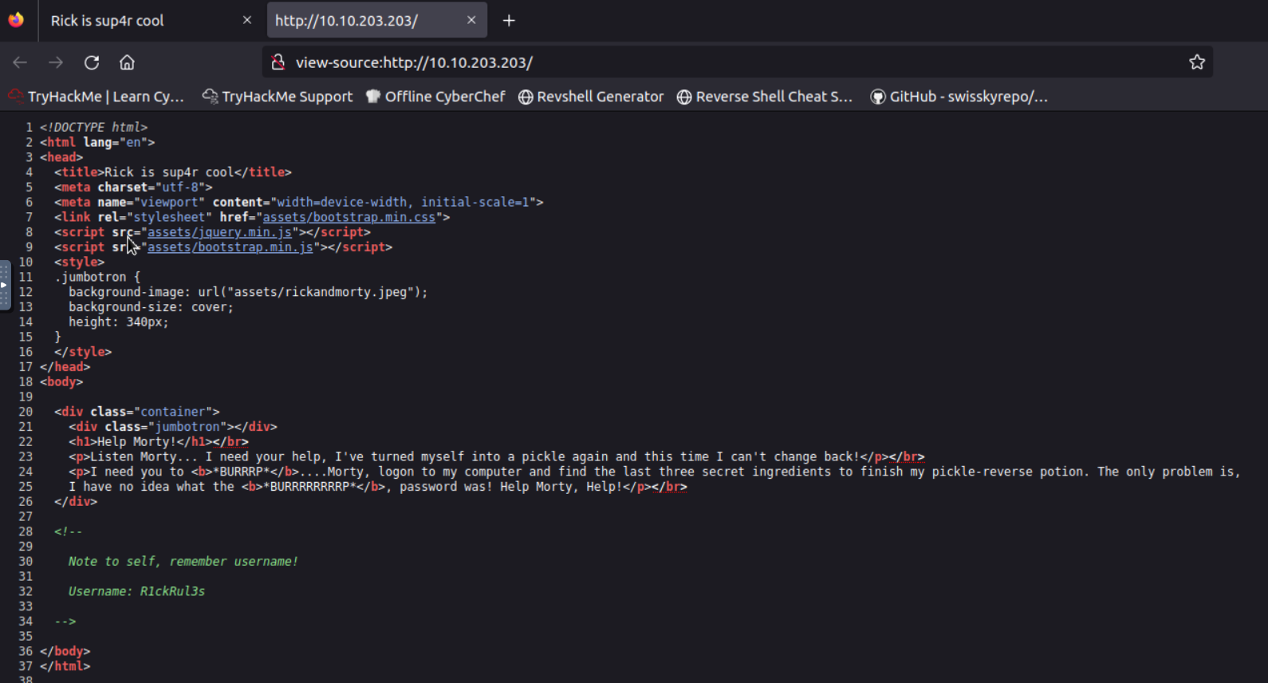Click the Firefox logo icon

click(x=16, y=20)
